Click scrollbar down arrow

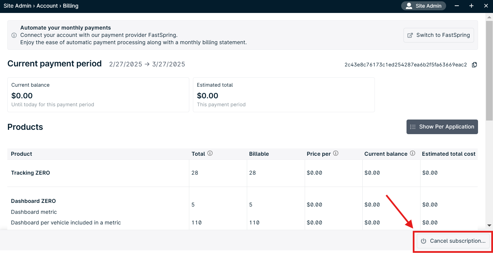pyautogui.click(x=489, y=225)
